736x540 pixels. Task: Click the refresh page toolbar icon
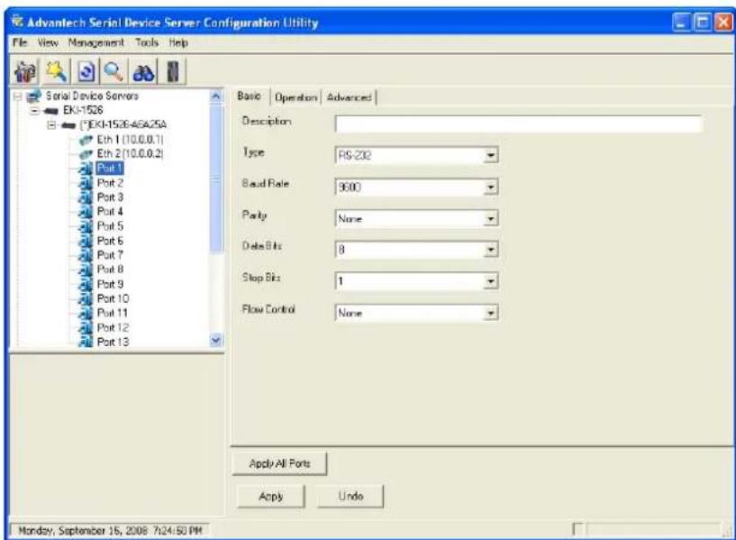tap(86, 72)
